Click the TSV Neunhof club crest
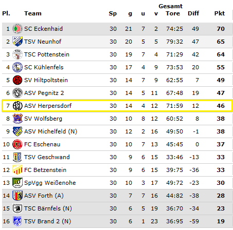This screenshot has width=233, height=230. (x=17, y=42)
